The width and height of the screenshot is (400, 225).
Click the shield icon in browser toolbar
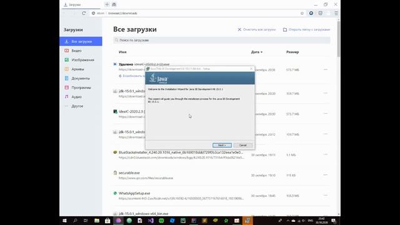click(x=321, y=13)
